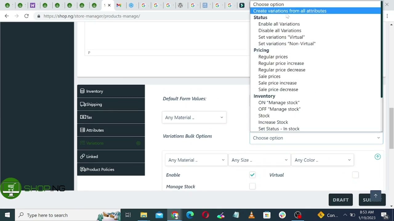Open Variations Bulk Options dropdown

(316, 138)
